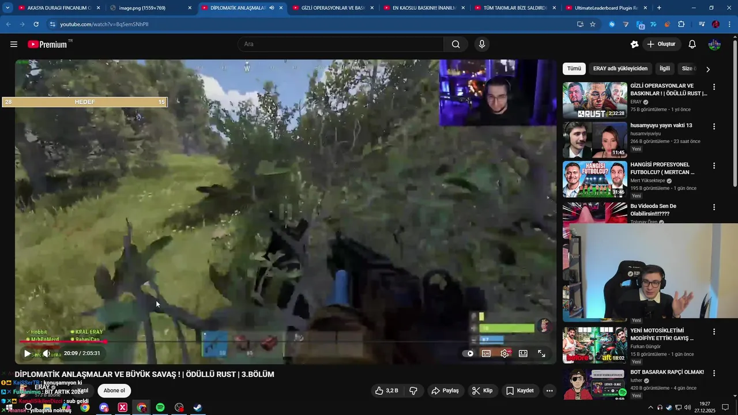
Task: Dislike the video with thumbs down
Action: 413,391
